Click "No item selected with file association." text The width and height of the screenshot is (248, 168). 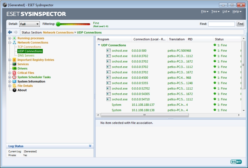tap(127, 123)
